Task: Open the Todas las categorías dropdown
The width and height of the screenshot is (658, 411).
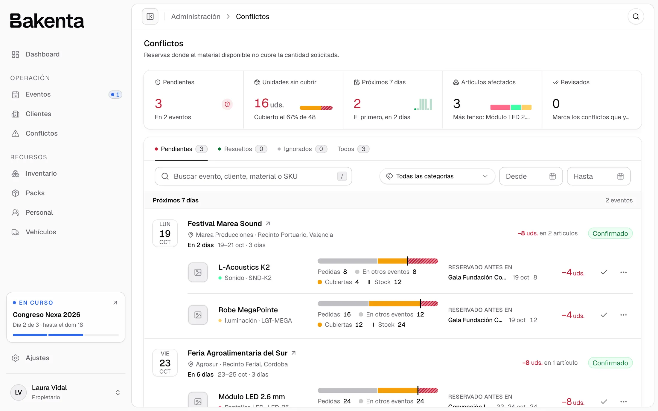Action: tap(437, 176)
